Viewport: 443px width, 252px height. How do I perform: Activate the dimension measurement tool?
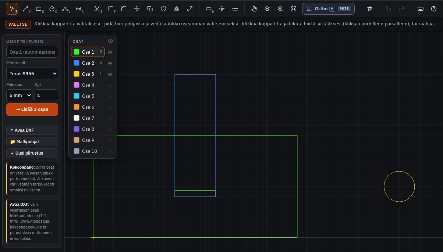pyautogui.click(x=79, y=8)
